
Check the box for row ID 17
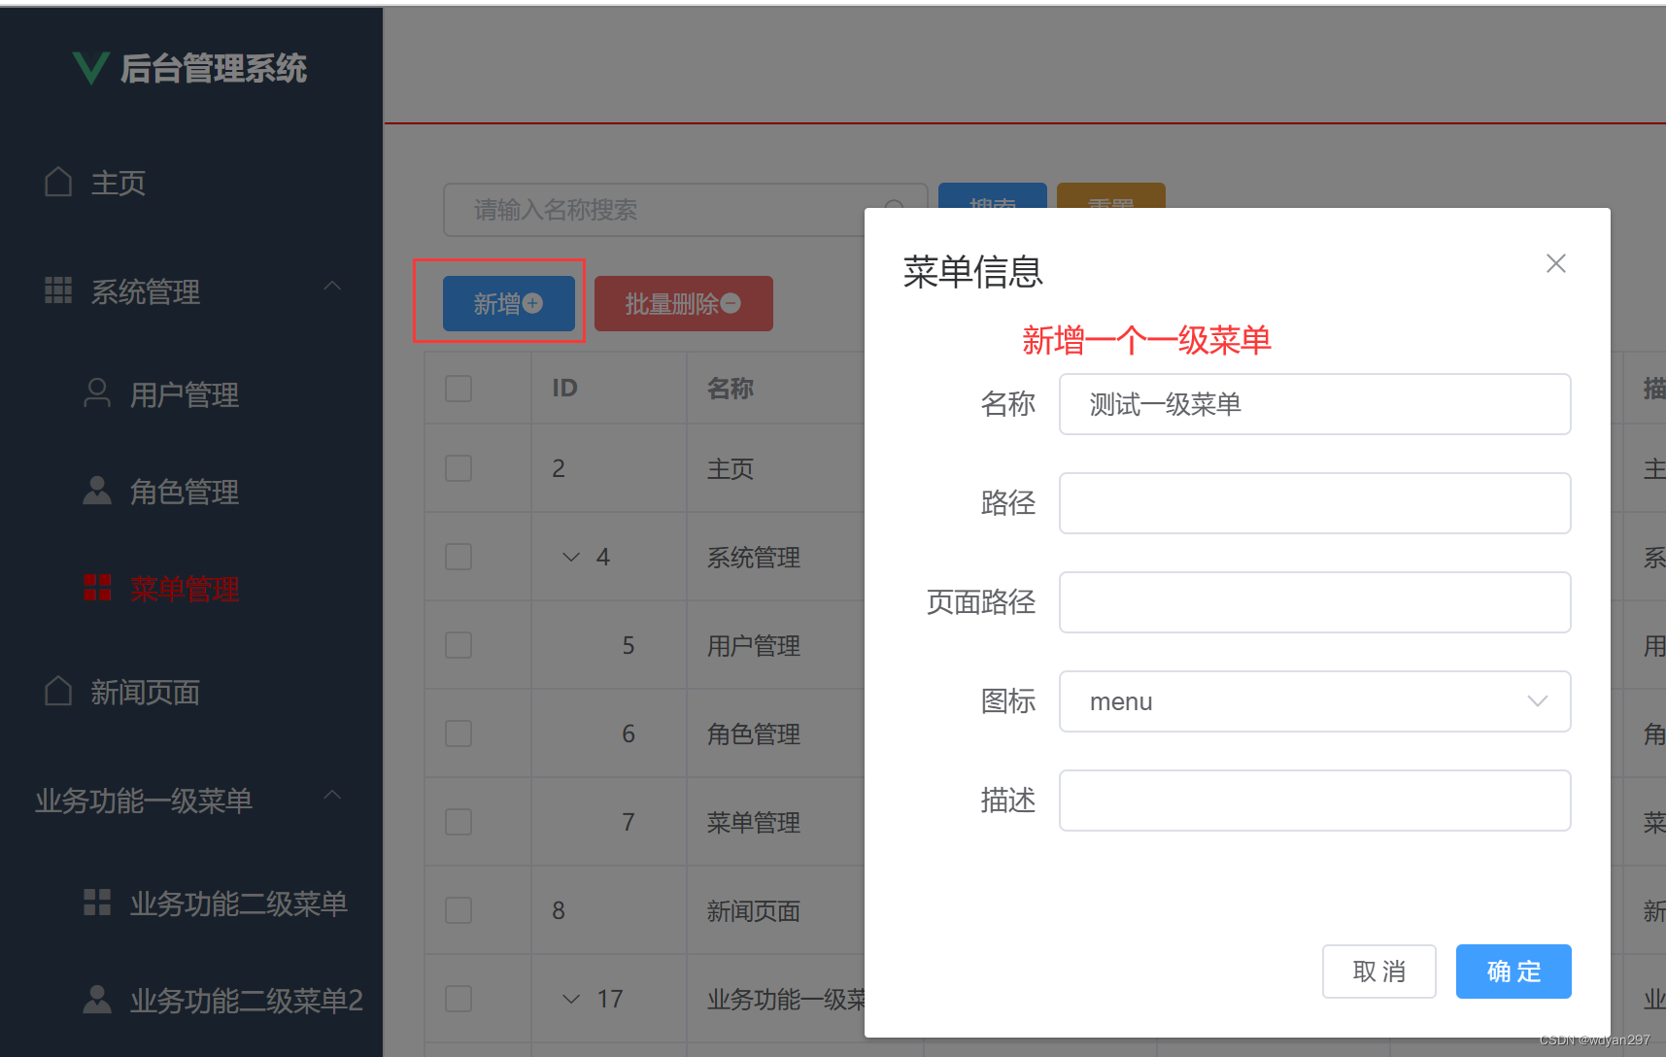[x=459, y=999]
